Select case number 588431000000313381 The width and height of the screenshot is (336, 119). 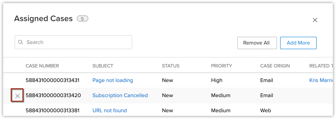(53, 111)
